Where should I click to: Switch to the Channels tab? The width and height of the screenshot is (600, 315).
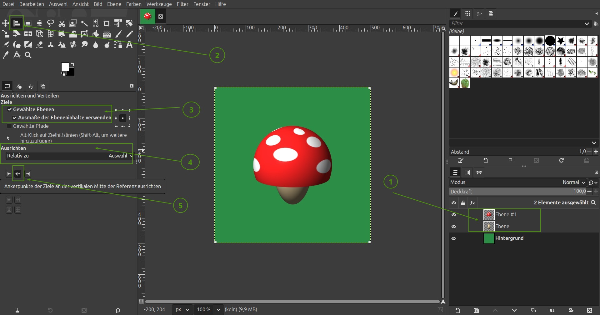tap(467, 172)
